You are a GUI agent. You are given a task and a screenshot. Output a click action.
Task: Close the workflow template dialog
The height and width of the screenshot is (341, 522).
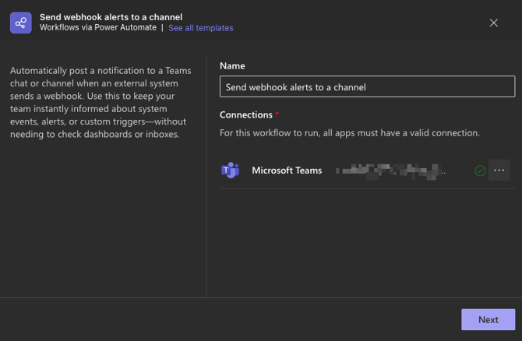[x=493, y=23]
